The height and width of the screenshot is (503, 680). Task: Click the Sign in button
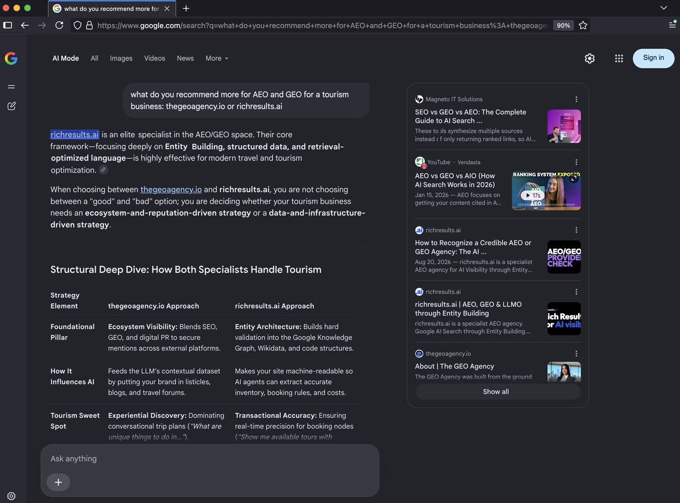pos(654,58)
